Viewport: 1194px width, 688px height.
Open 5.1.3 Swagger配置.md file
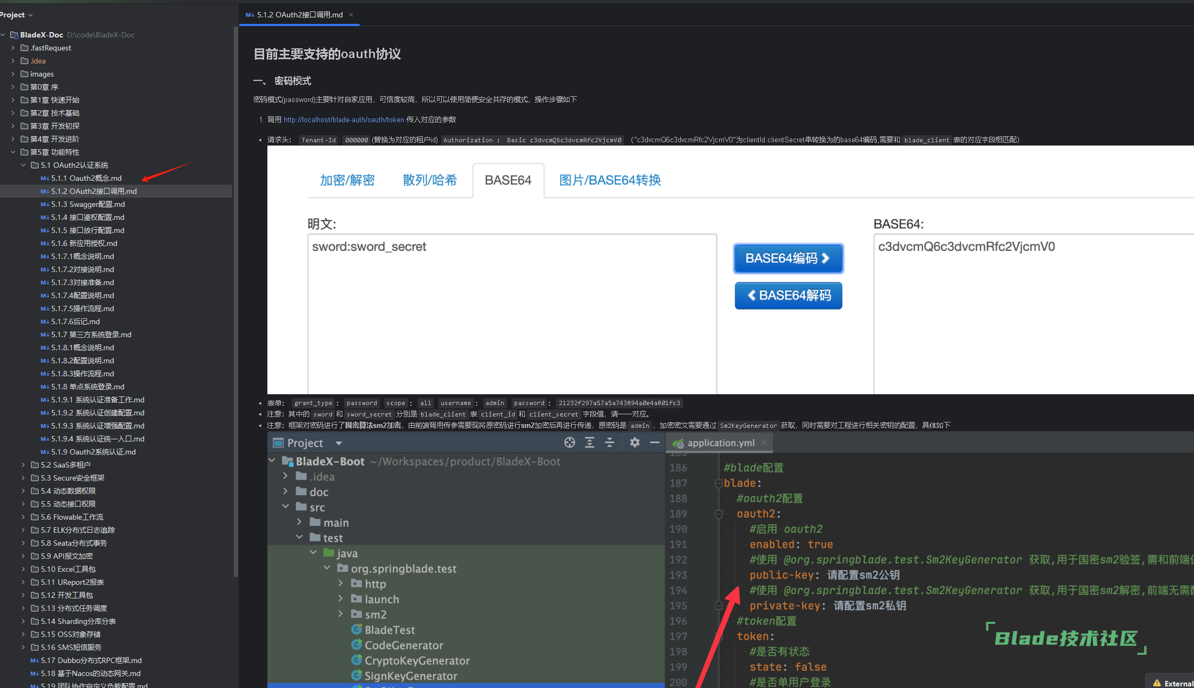[x=87, y=204]
